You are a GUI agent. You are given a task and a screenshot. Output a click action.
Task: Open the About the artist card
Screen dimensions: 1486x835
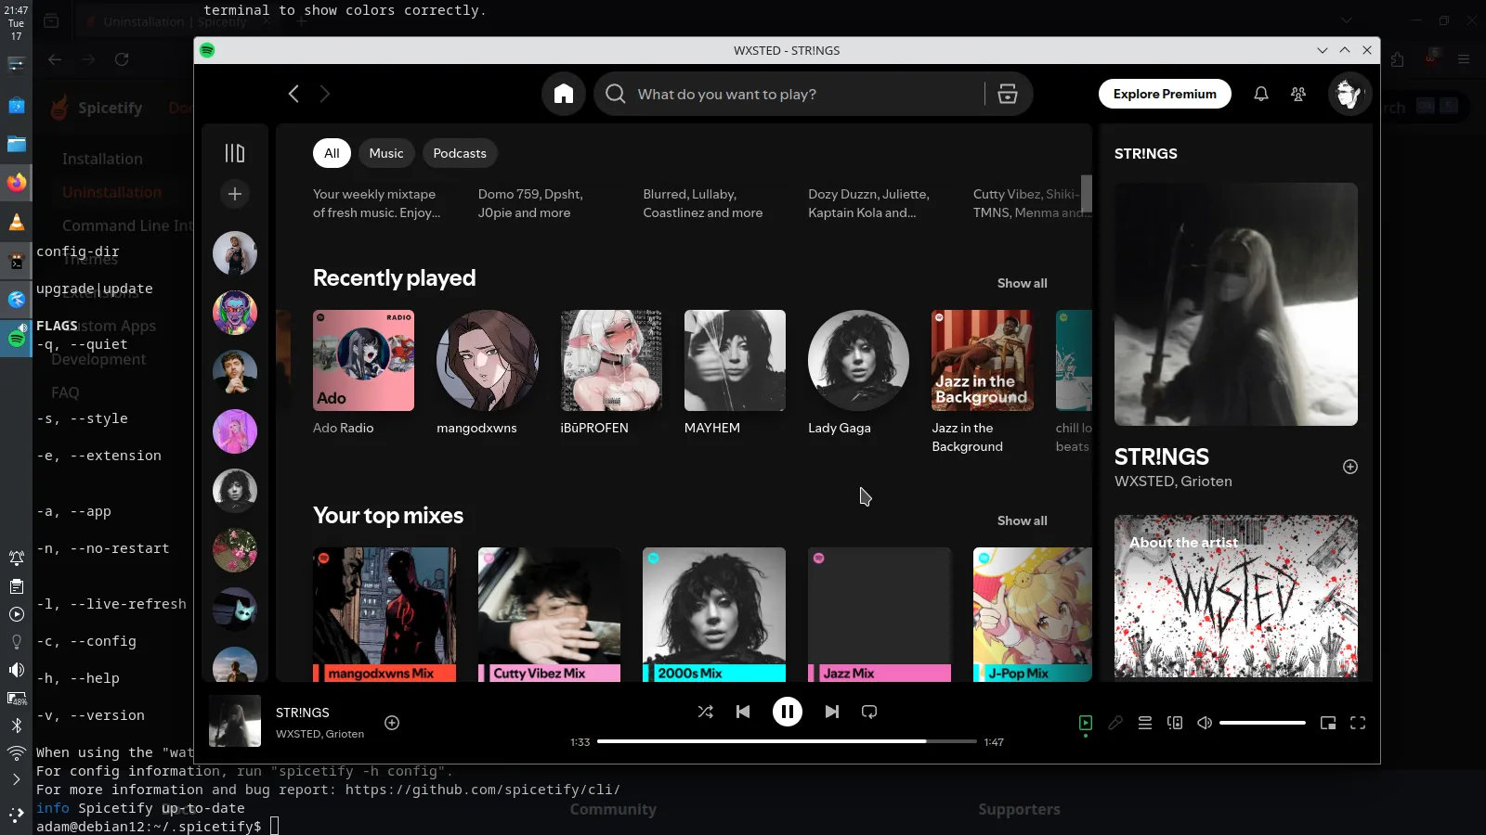pos(1236,597)
